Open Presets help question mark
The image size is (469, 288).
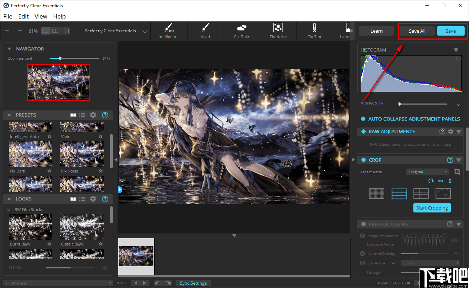pos(105,115)
